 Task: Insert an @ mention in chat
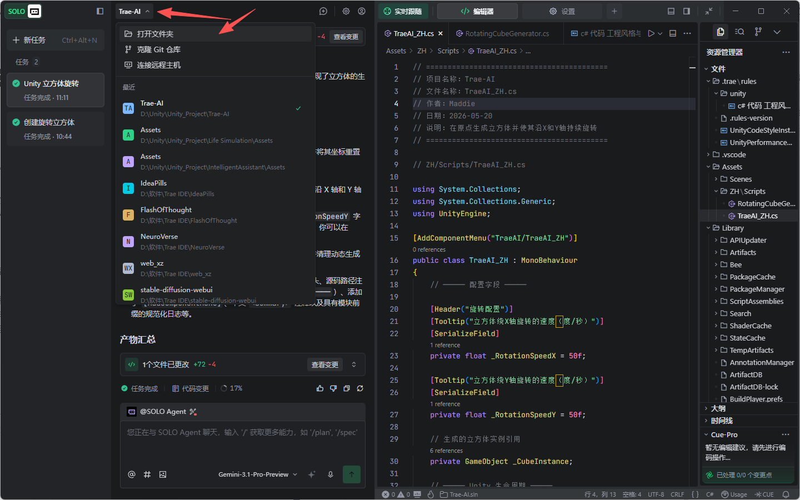point(132,474)
